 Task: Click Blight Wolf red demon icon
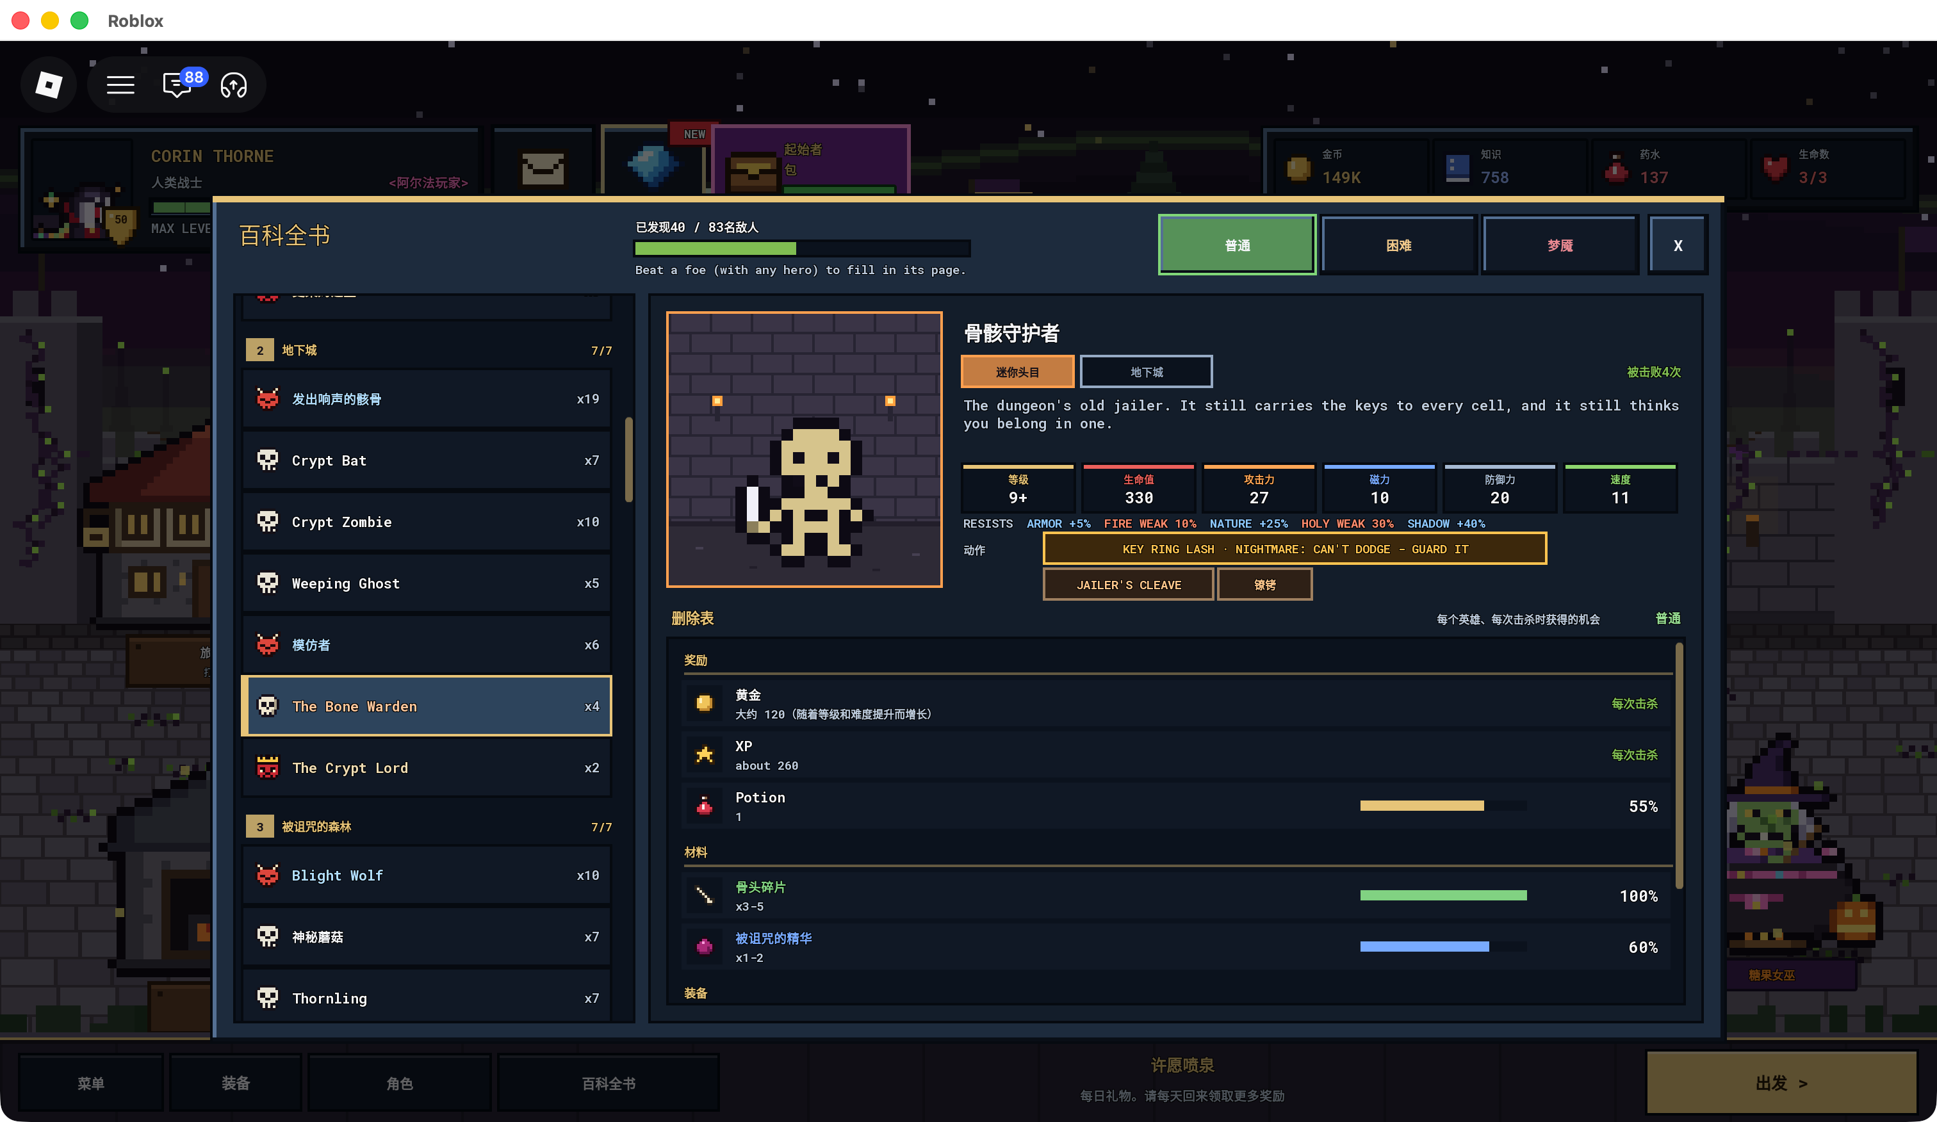(268, 875)
